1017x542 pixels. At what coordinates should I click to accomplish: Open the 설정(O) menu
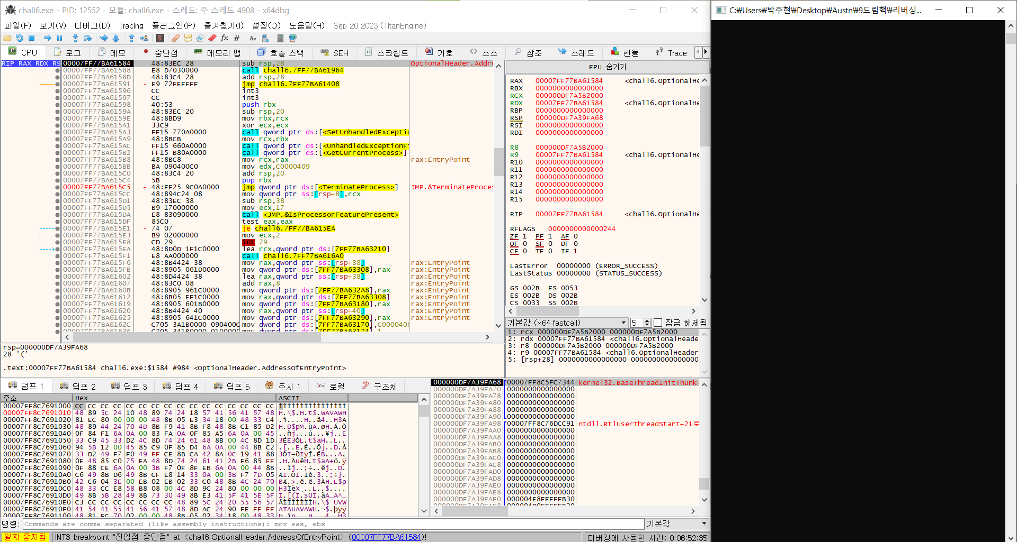266,25
